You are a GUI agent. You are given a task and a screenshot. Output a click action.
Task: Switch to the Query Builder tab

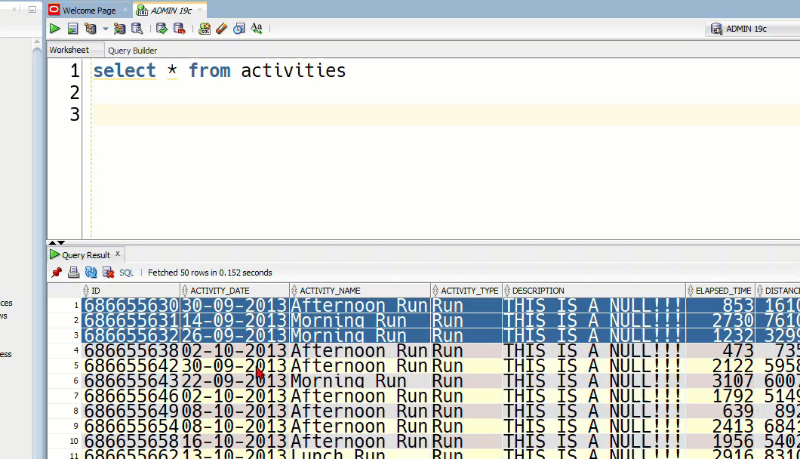[x=132, y=51]
